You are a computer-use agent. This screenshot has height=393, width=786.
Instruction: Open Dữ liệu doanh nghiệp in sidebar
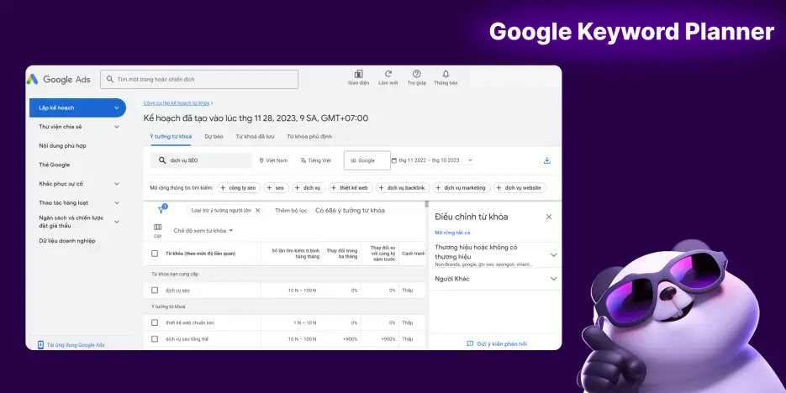click(x=67, y=241)
